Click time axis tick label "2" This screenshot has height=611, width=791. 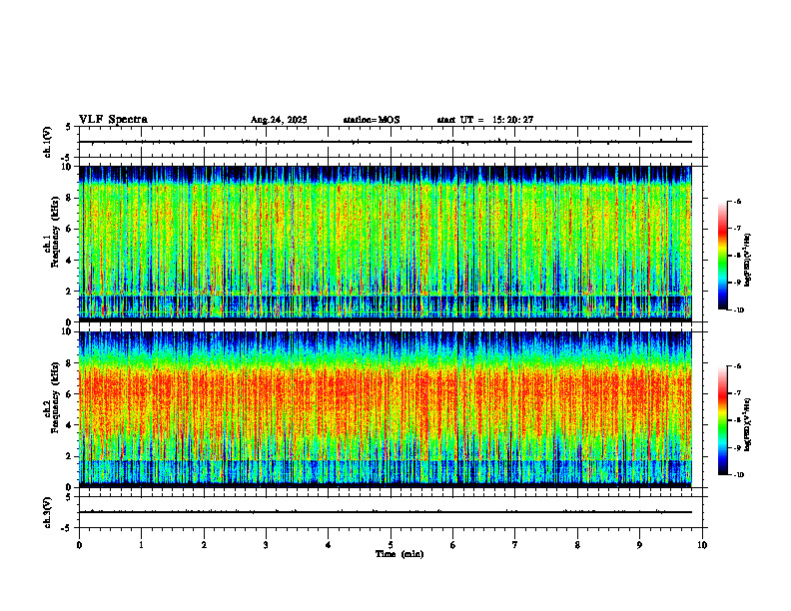pos(204,545)
